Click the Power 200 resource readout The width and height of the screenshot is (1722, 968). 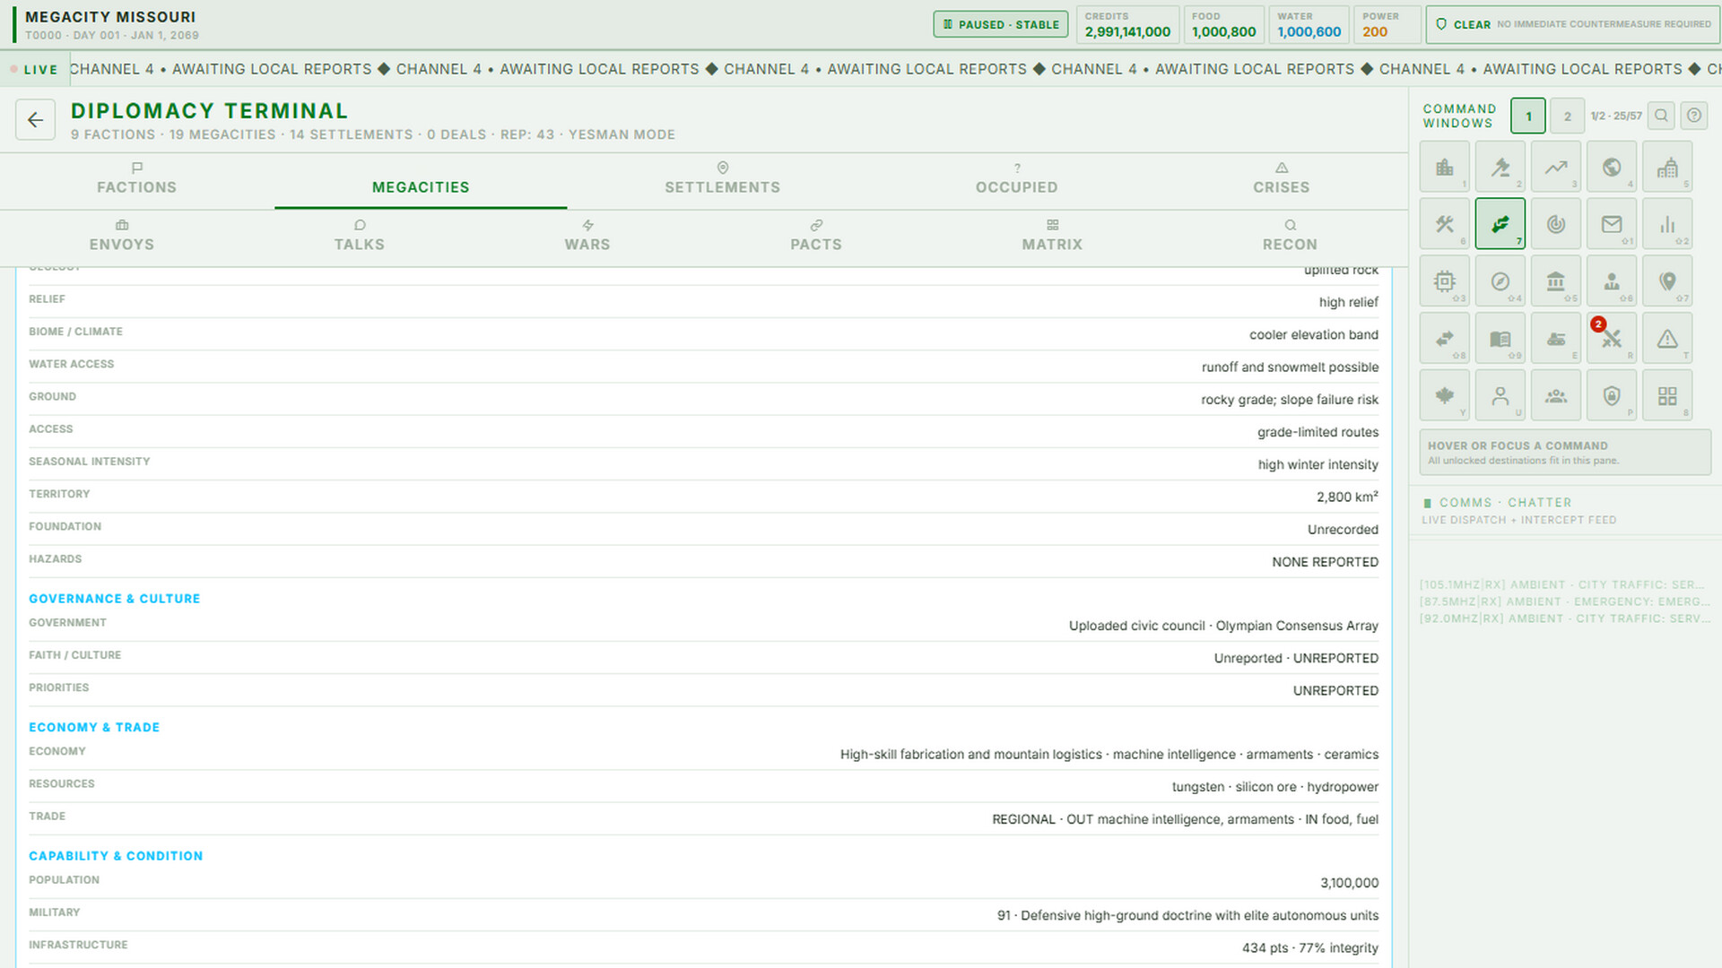pos(1387,24)
